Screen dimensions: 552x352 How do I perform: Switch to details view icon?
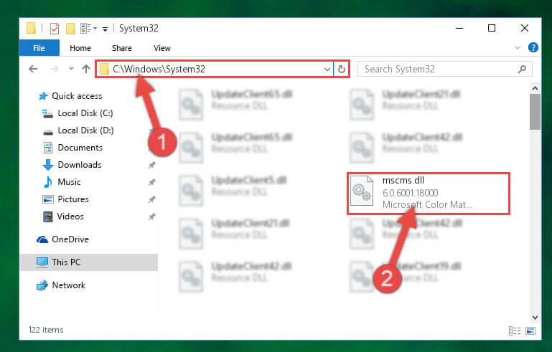point(514,330)
